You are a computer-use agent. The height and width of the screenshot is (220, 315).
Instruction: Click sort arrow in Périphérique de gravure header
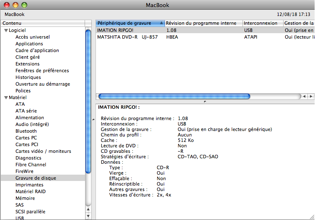pos(161,23)
